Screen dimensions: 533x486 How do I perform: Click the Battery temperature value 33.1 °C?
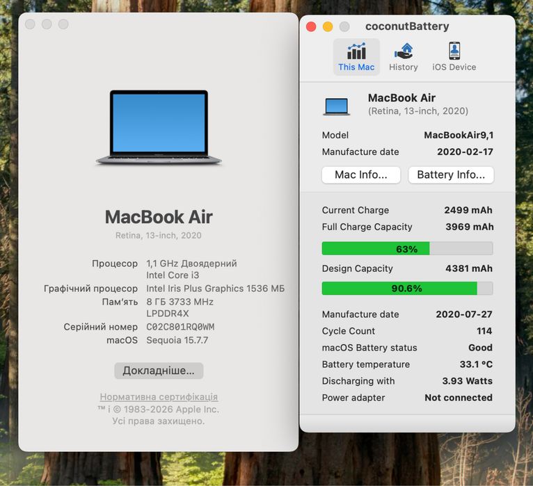click(476, 364)
